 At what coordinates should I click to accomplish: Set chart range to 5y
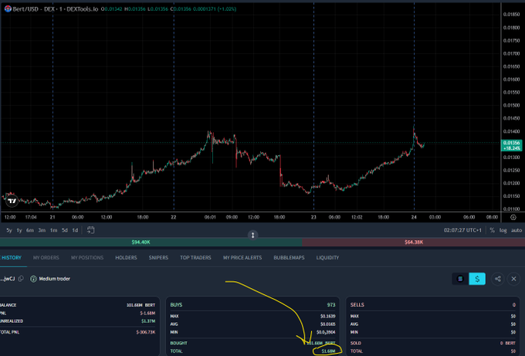(9, 230)
